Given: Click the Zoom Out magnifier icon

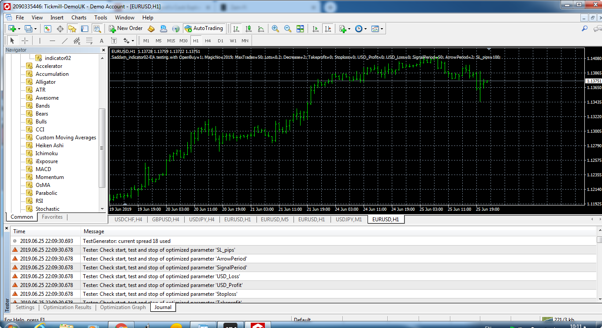Looking at the screenshot, I should tap(288, 29).
